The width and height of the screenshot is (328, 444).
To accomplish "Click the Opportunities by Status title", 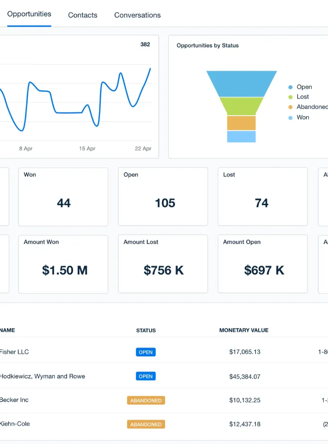I will pyautogui.click(x=207, y=45).
